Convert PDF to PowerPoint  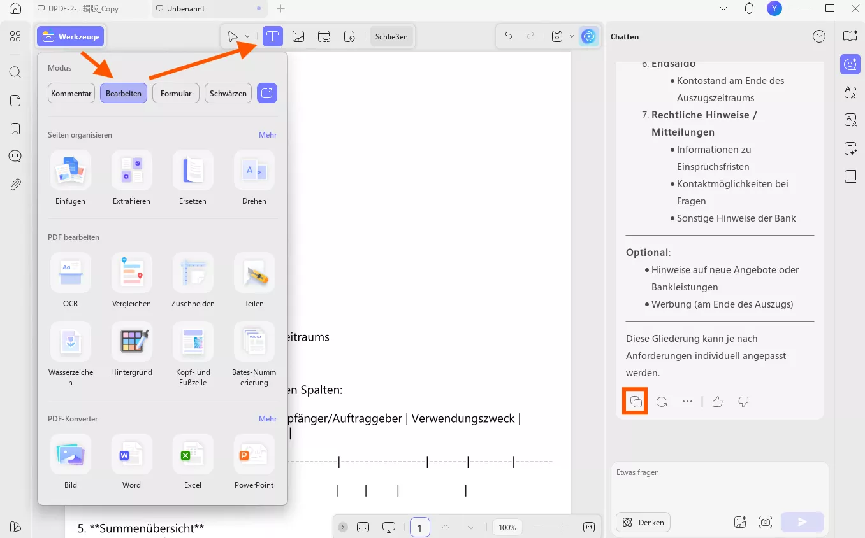[x=254, y=462]
